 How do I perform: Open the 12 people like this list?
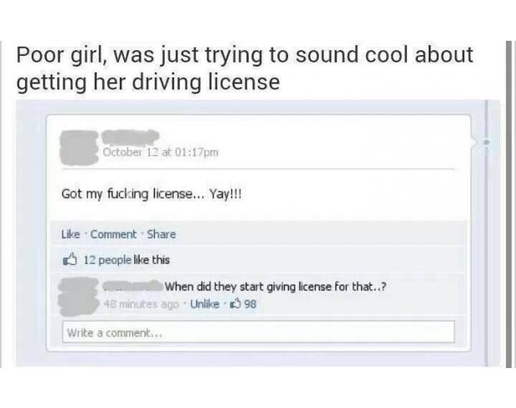pos(127,260)
